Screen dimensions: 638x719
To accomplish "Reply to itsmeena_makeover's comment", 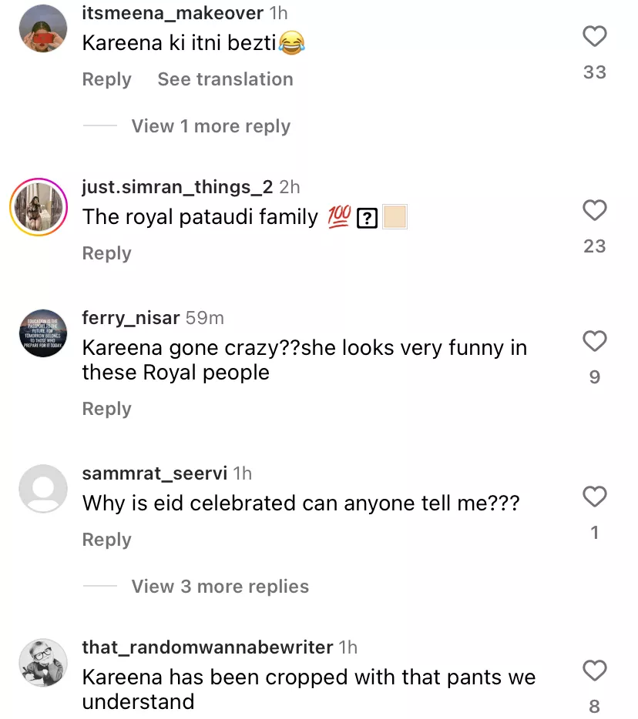I will click(x=106, y=79).
